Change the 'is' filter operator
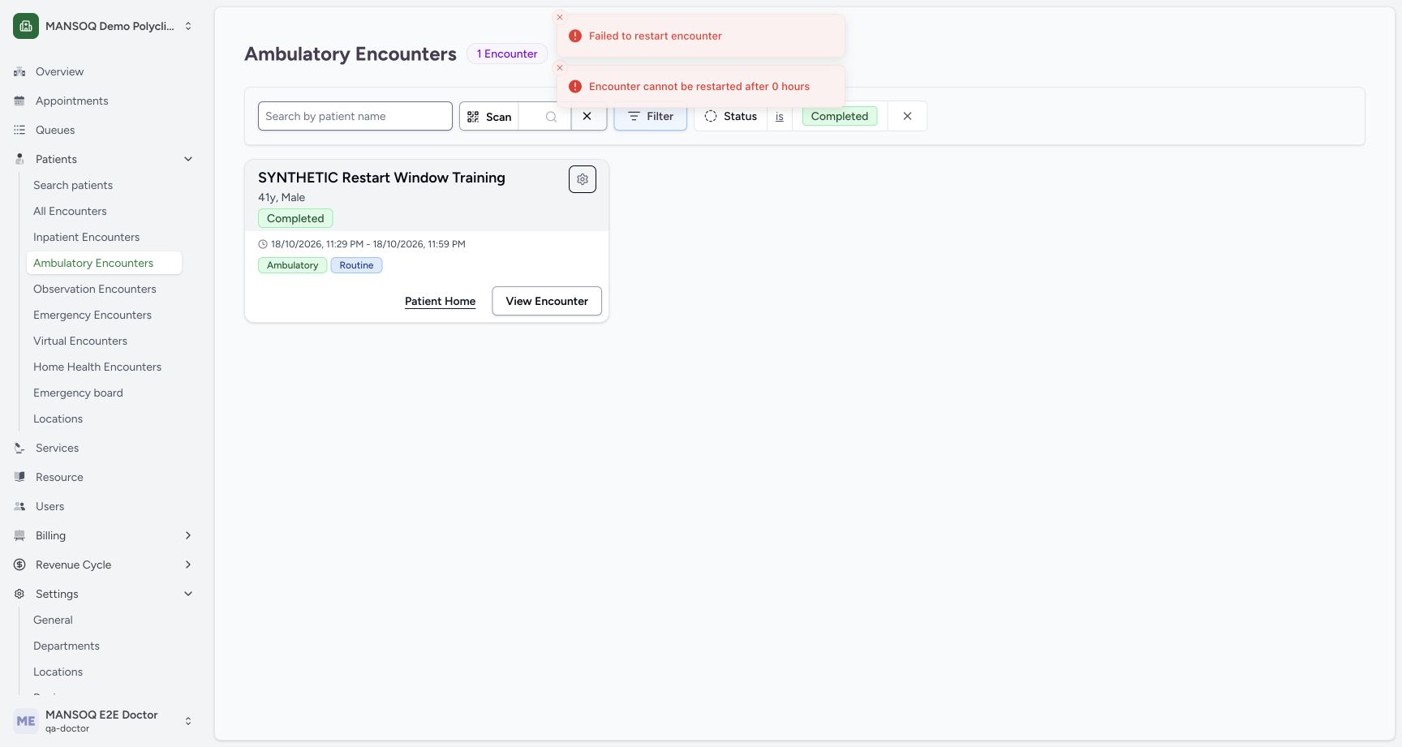Screen dimensions: 1402x747 click(780, 117)
